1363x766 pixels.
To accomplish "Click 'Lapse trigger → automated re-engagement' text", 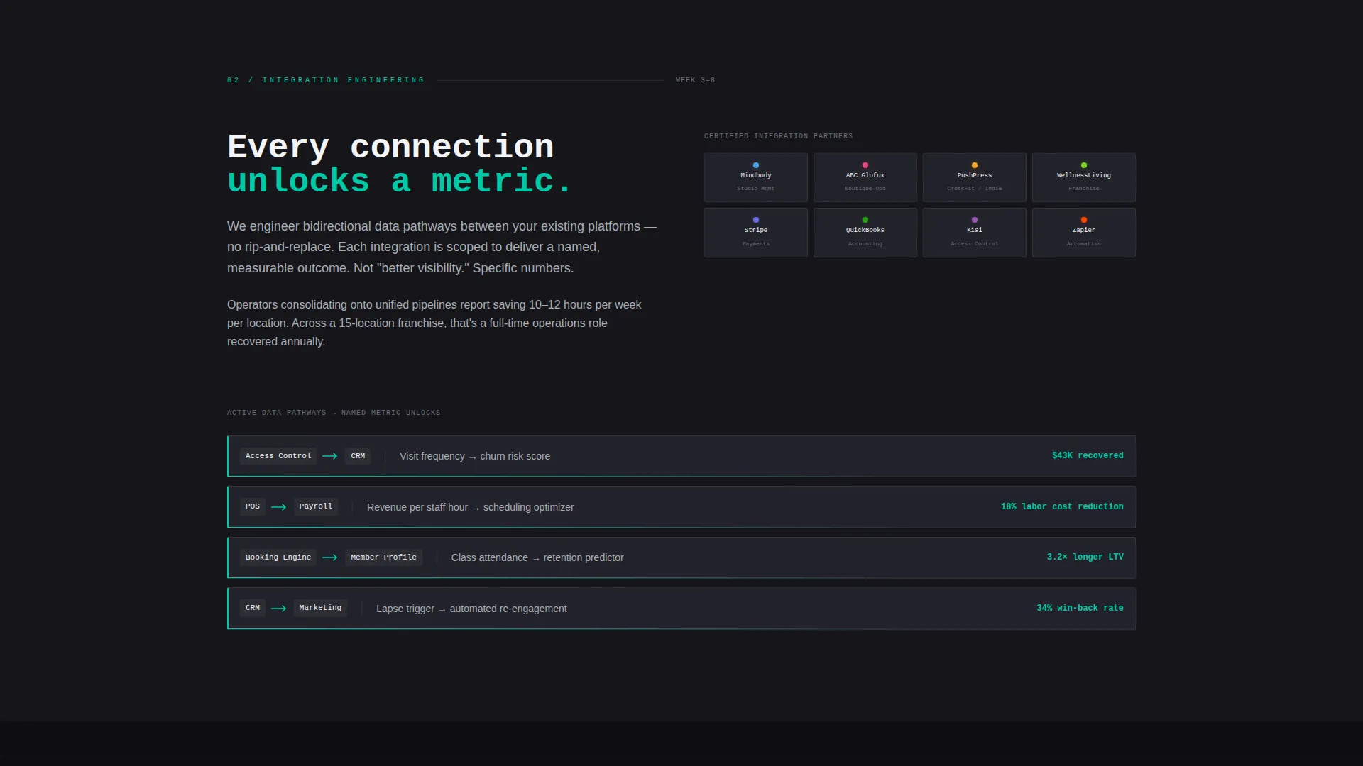I will 471,609.
